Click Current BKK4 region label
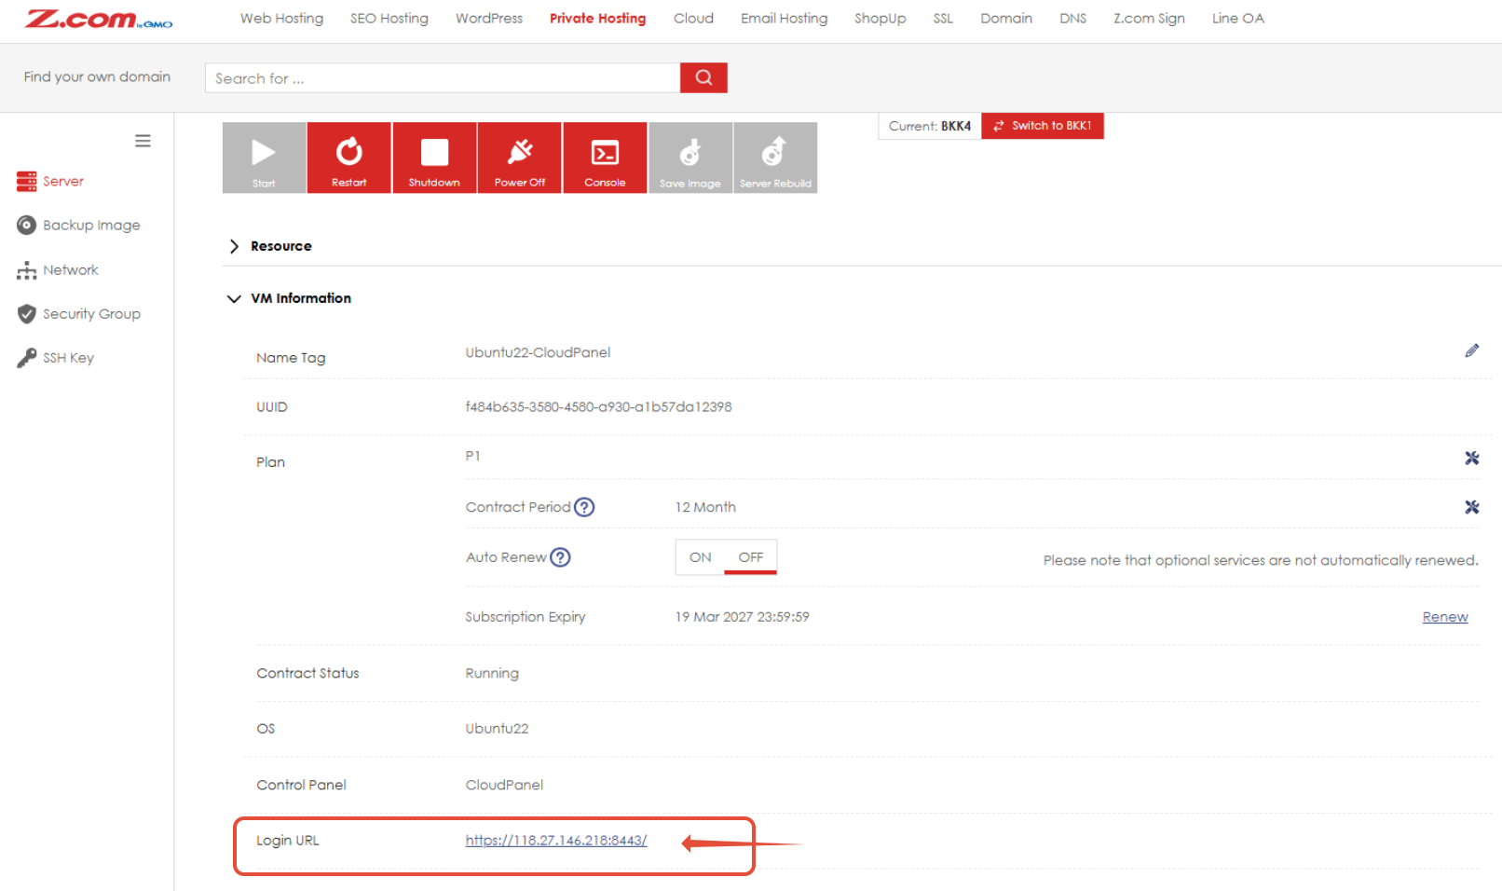The image size is (1502, 891). click(930, 126)
